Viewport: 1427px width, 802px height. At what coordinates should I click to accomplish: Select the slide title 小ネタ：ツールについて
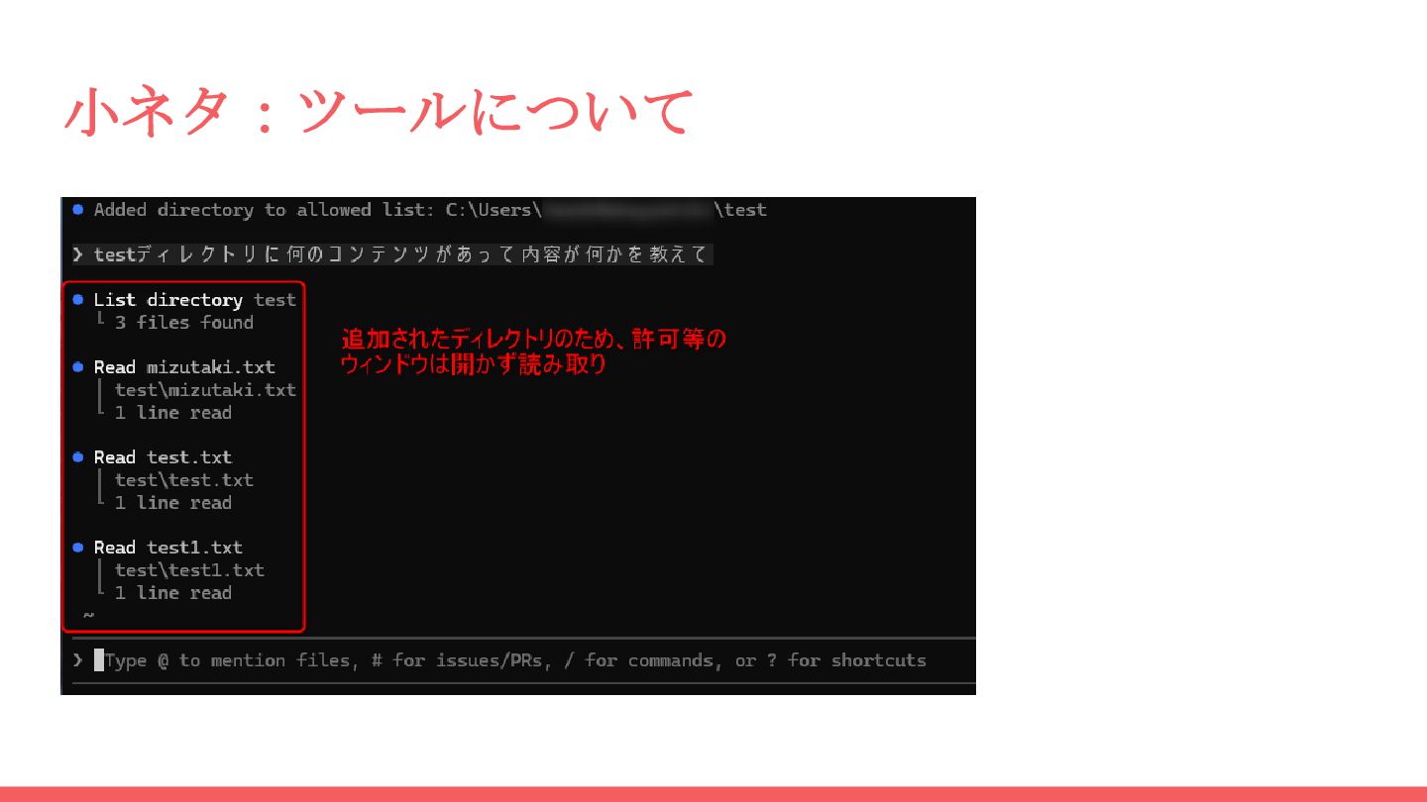pos(378,112)
